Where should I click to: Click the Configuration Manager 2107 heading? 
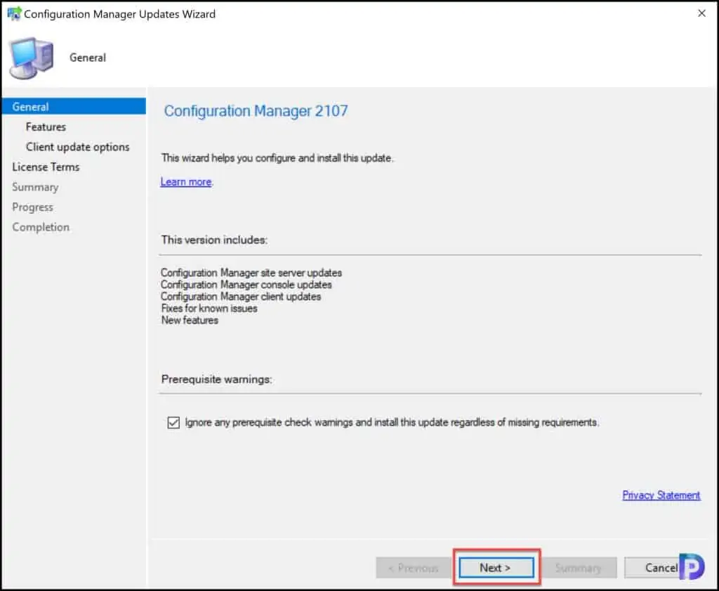[x=256, y=110]
